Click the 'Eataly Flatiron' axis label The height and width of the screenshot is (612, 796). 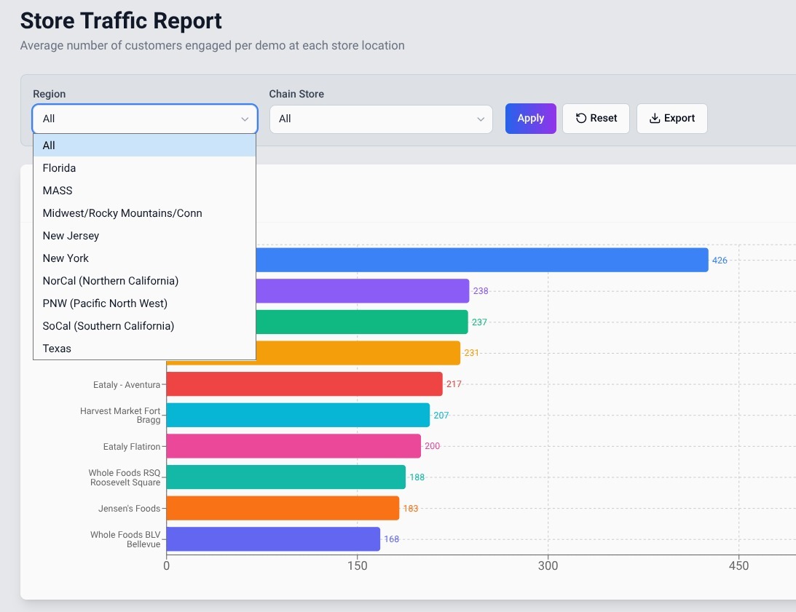(132, 447)
